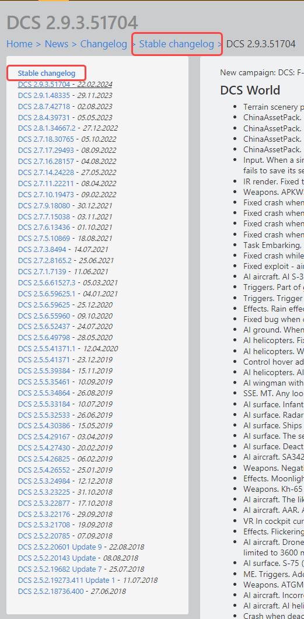Open DCS 2.7.9.18080 changelog
The width and height of the screenshot is (304, 619).
click(x=44, y=205)
